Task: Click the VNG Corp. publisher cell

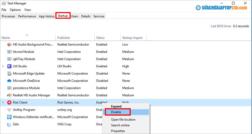Action: click(x=65, y=124)
